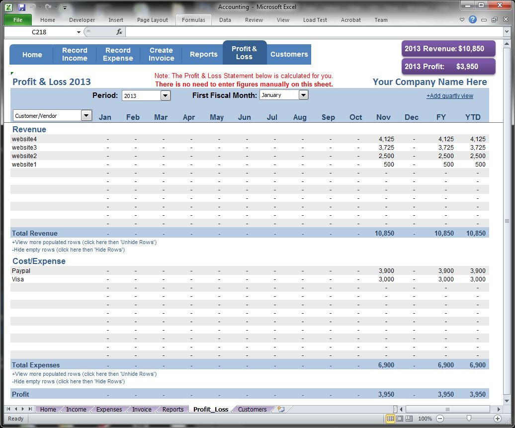Switch to Page Layout view icon
This screenshot has height=428, width=515.
[400, 419]
